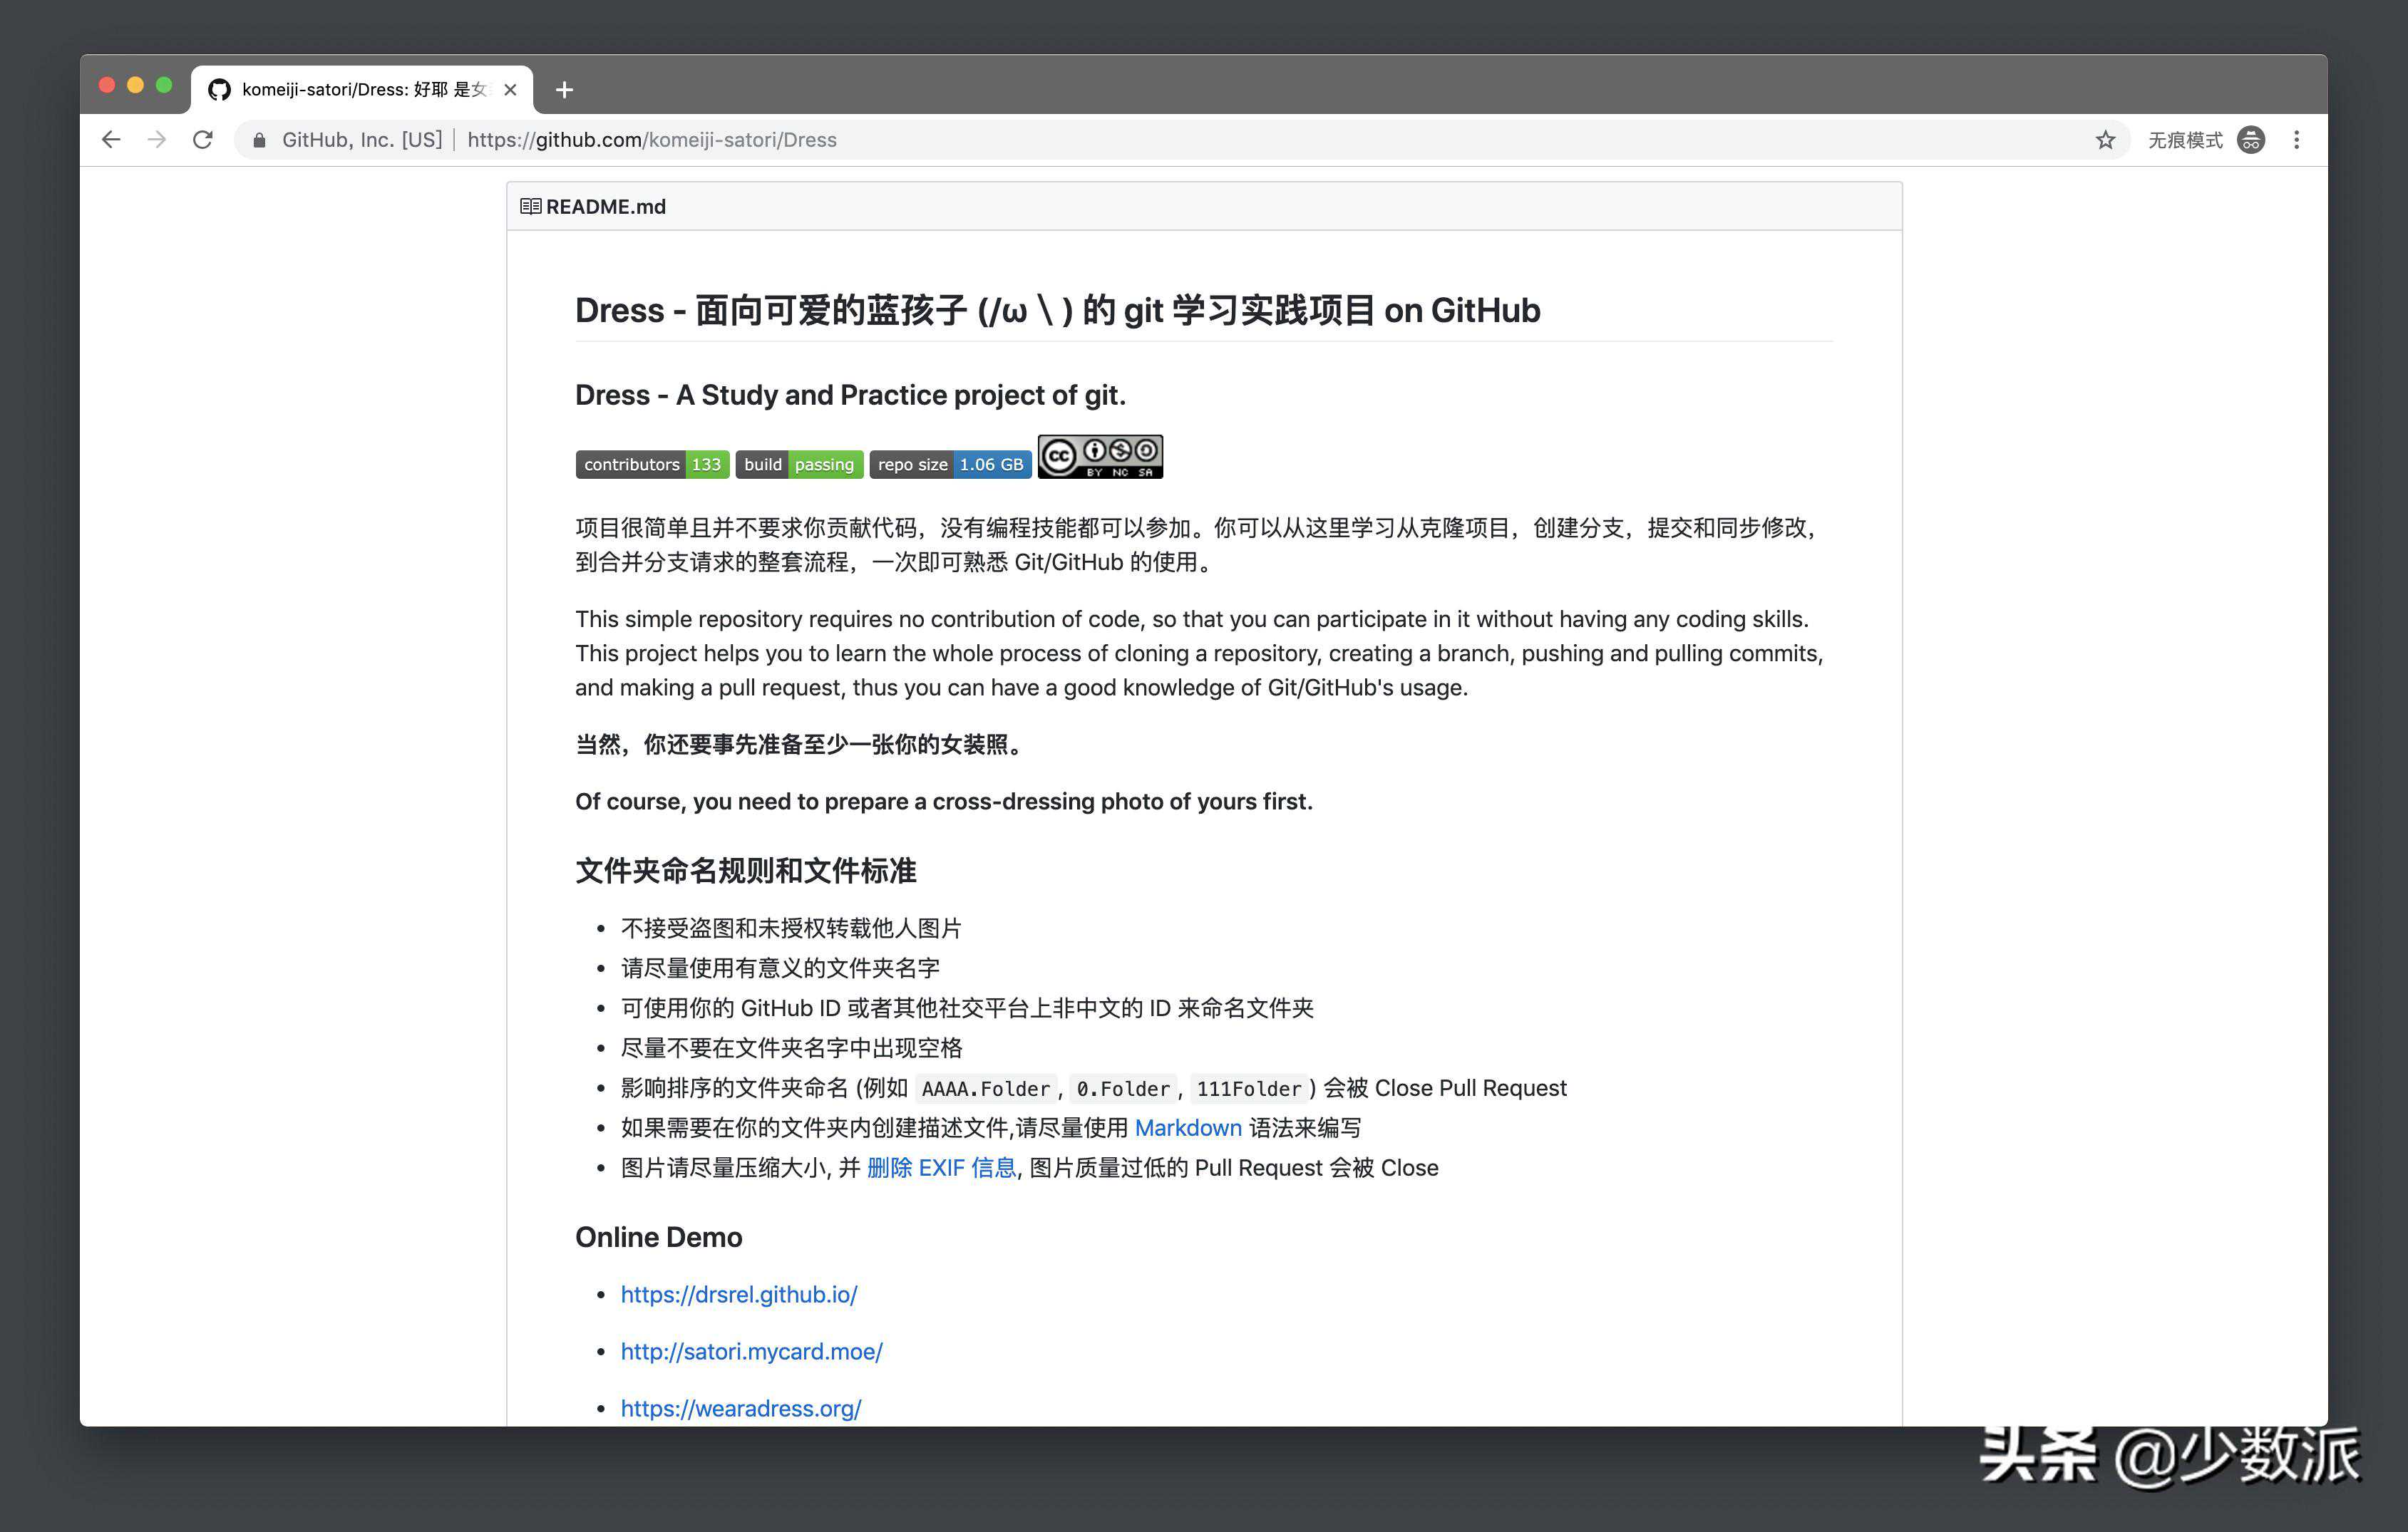
Task: Open the Chrome three-dot menu
Action: 2296,140
